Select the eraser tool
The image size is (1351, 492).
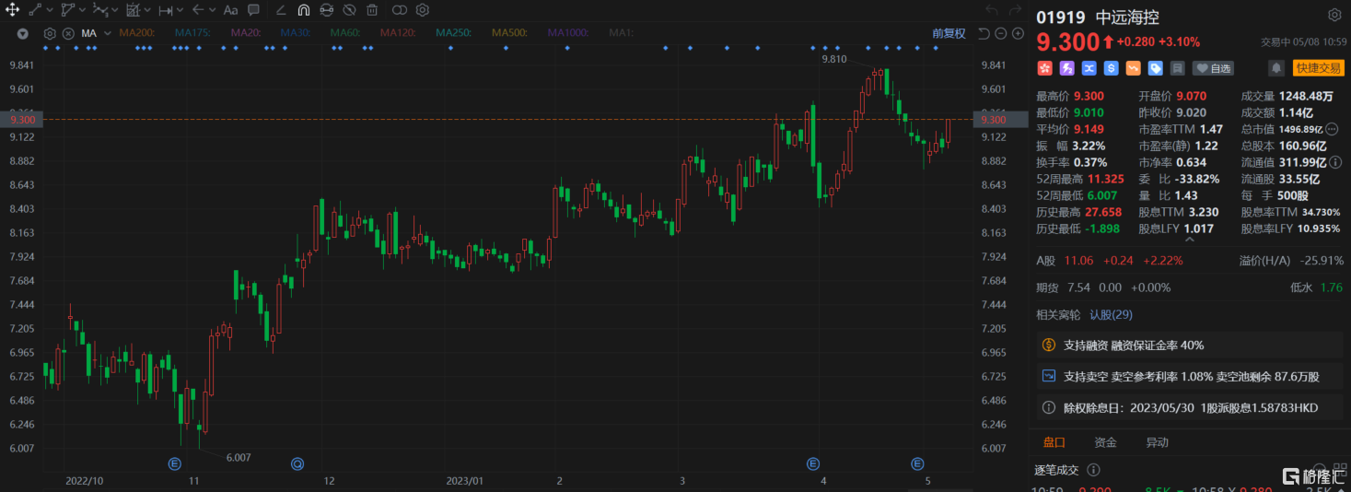pyautogui.click(x=281, y=10)
